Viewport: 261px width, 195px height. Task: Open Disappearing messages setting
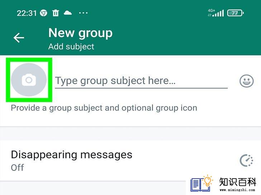pyautogui.click(x=130, y=160)
